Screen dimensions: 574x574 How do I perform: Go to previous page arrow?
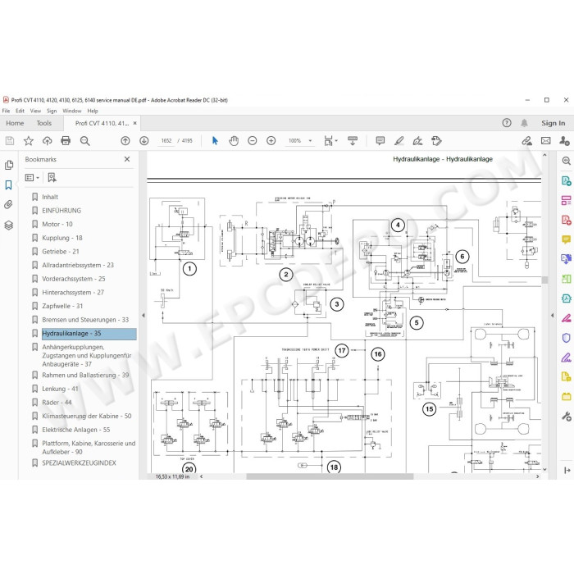click(x=125, y=140)
